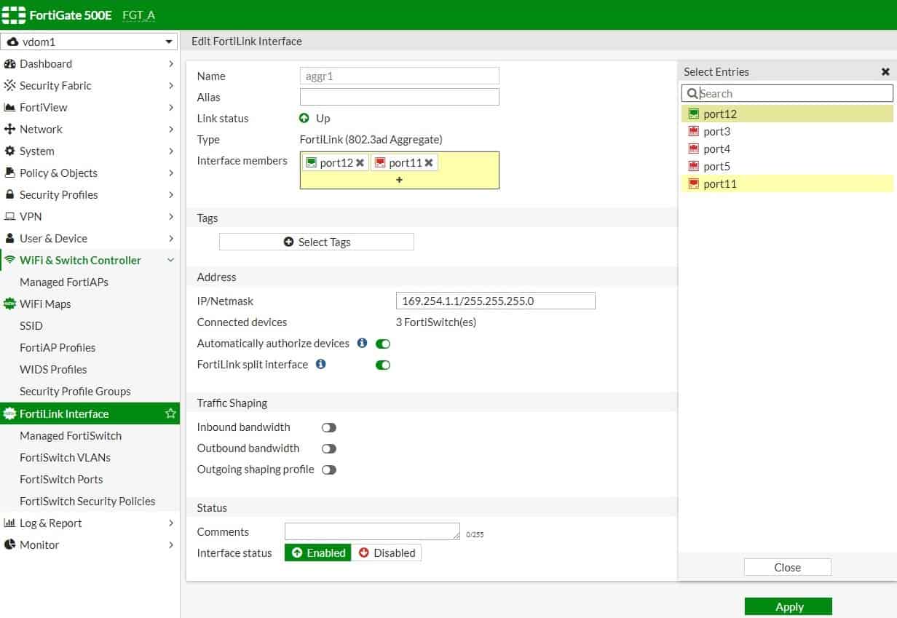Open Managed FortiSwitch menu item
The height and width of the screenshot is (618, 897).
(71, 436)
